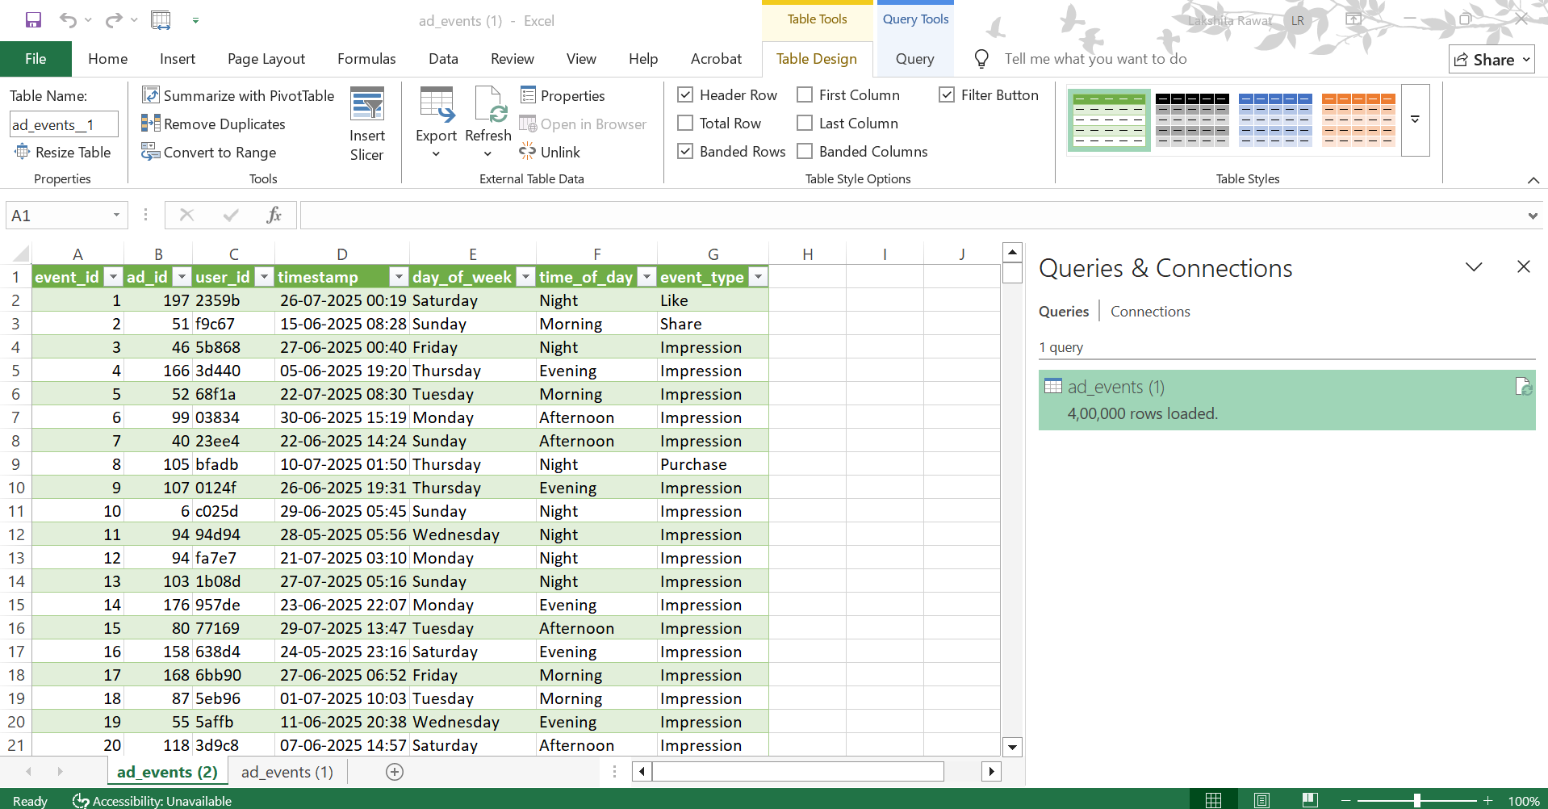Open the Export dropdown menu
The height and width of the screenshot is (809, 1548).
[x=436, y=153]
